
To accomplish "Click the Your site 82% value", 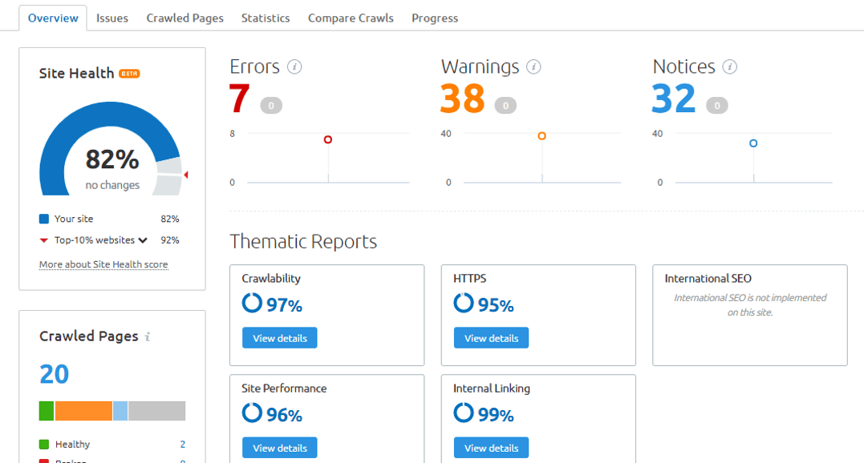I will pos(170,219).
